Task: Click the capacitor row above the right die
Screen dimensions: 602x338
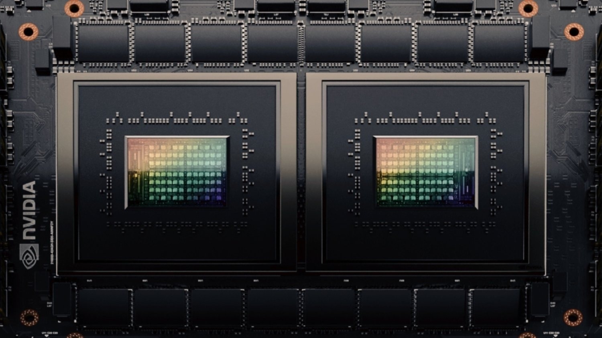Action: [425, 119]
